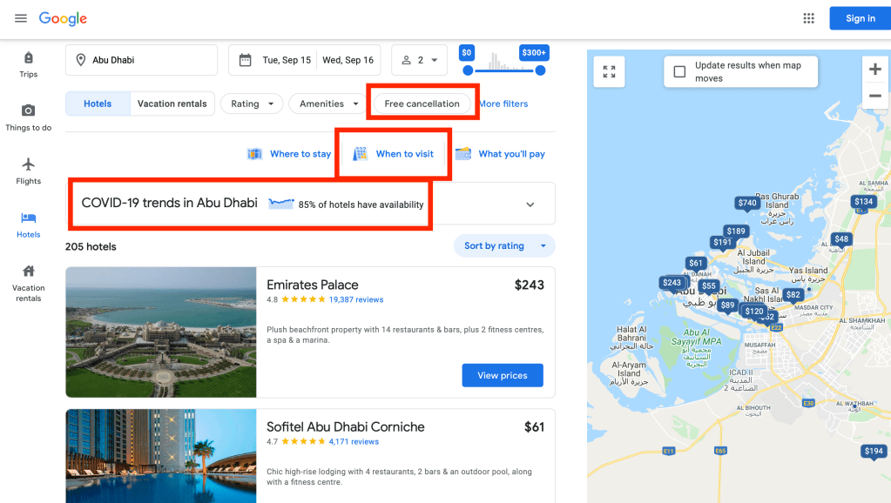Open the Google apps grid
Screen dimensions: 891x503
tap(808, 18)
